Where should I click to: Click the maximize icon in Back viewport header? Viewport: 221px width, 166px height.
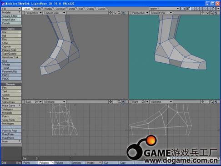[x=124, y=102]
